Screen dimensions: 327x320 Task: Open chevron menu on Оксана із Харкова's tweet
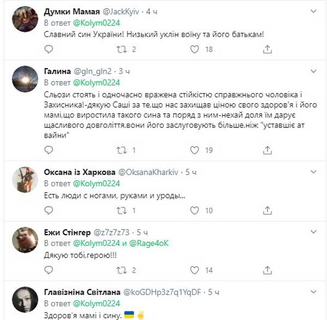tap(313, 171)
